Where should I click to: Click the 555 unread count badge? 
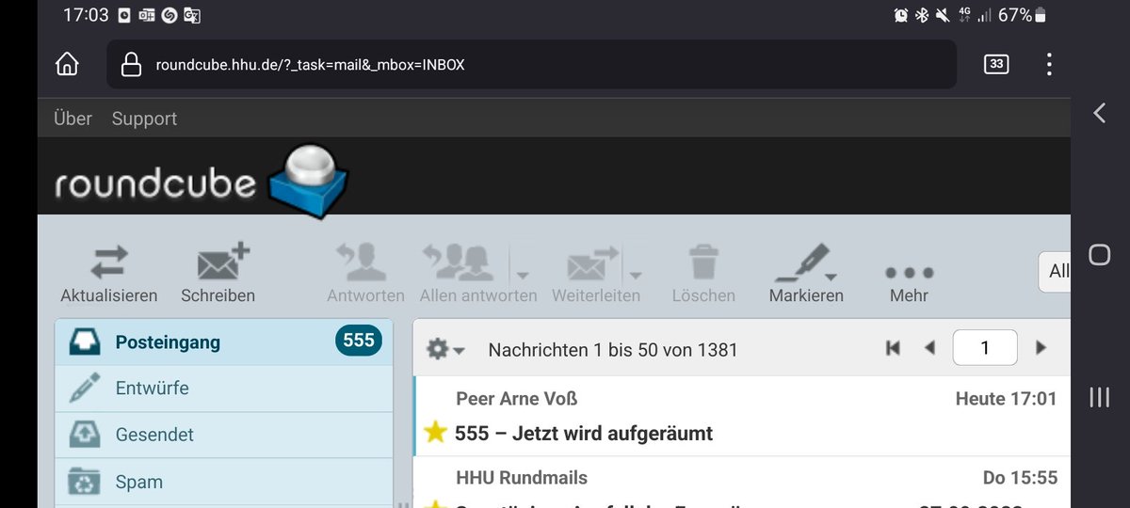[x=359, y=341]
